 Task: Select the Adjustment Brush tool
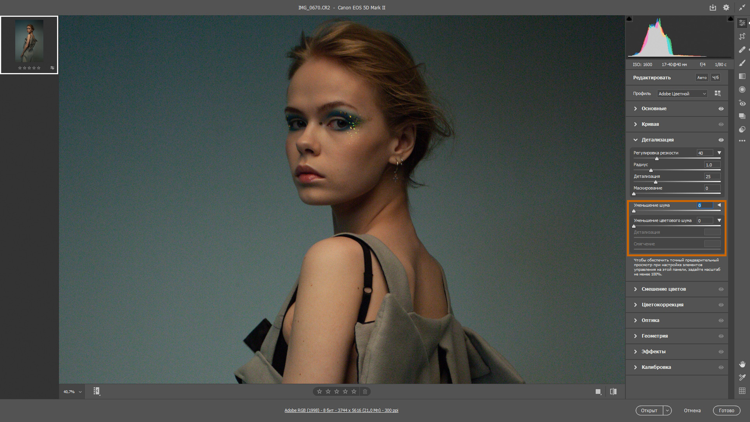[742, 63]
